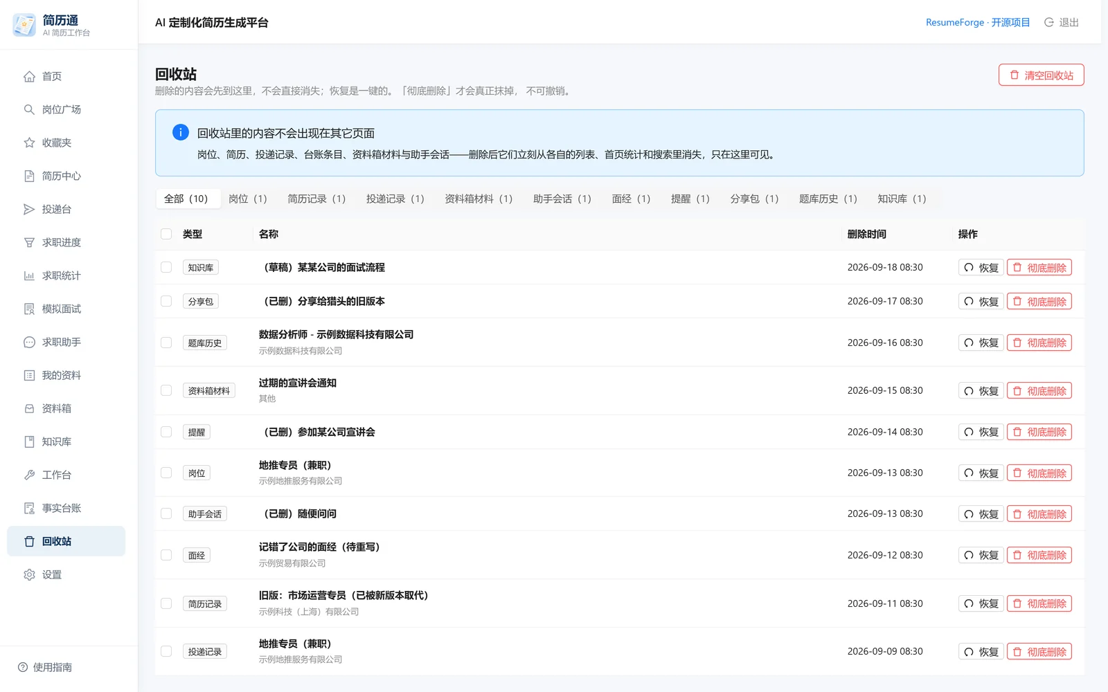Tick checkbox for 投递记录 地推专员 row

166,651
